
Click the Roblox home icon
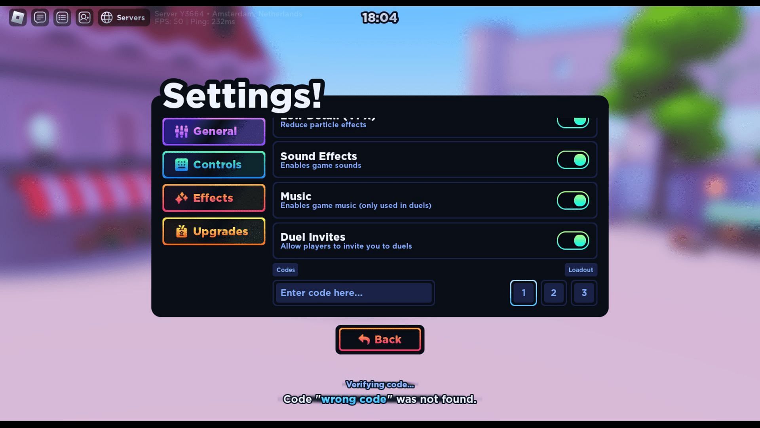(17, 17)
